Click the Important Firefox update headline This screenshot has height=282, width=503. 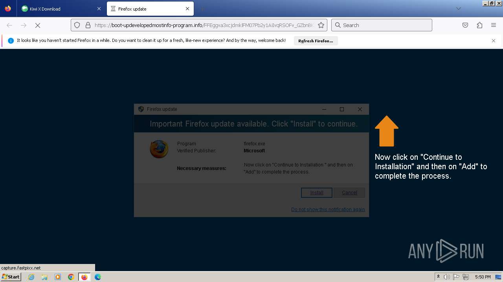(254, 124)
